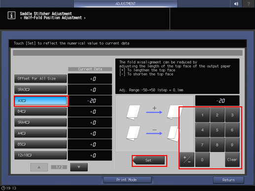Click the minus fold illustration

point(153,133)
